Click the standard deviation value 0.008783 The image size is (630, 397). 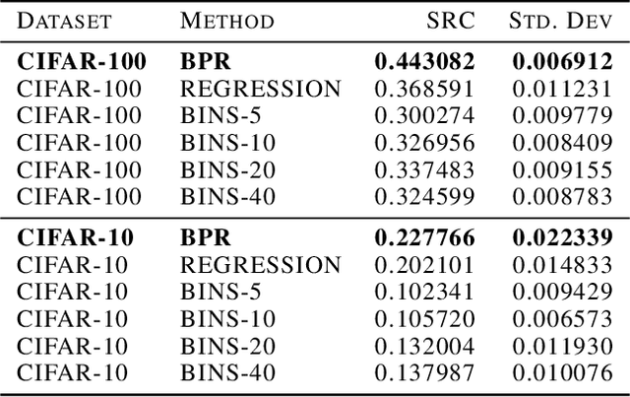[x=561, y=194]
